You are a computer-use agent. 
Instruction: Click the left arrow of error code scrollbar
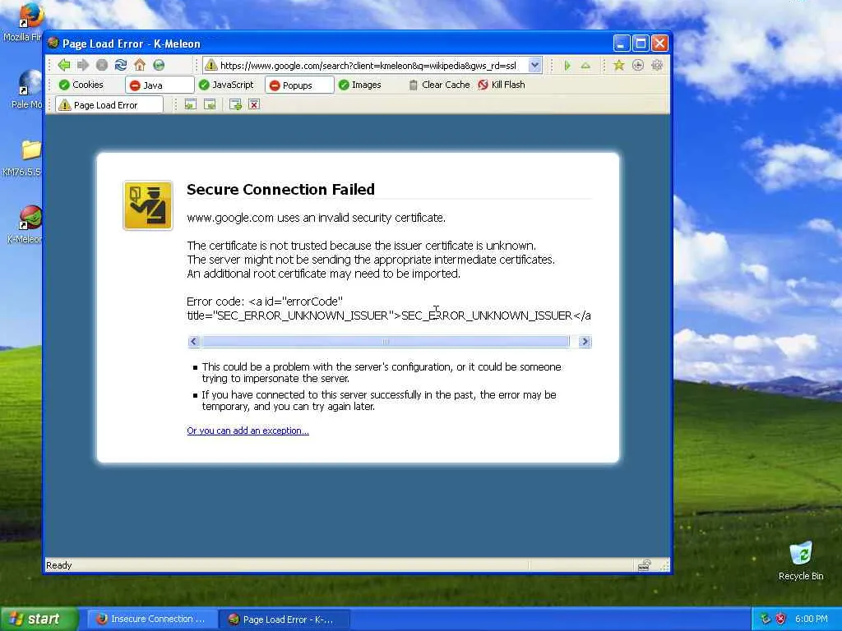coord(194,341)
